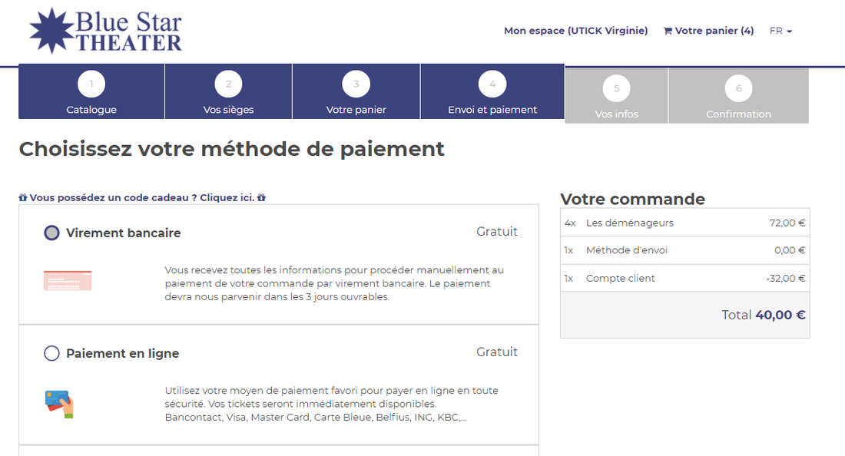Open the Confirmation step tab
The height and width of the screenshot is (456, 845).
[x=738, y=96]
